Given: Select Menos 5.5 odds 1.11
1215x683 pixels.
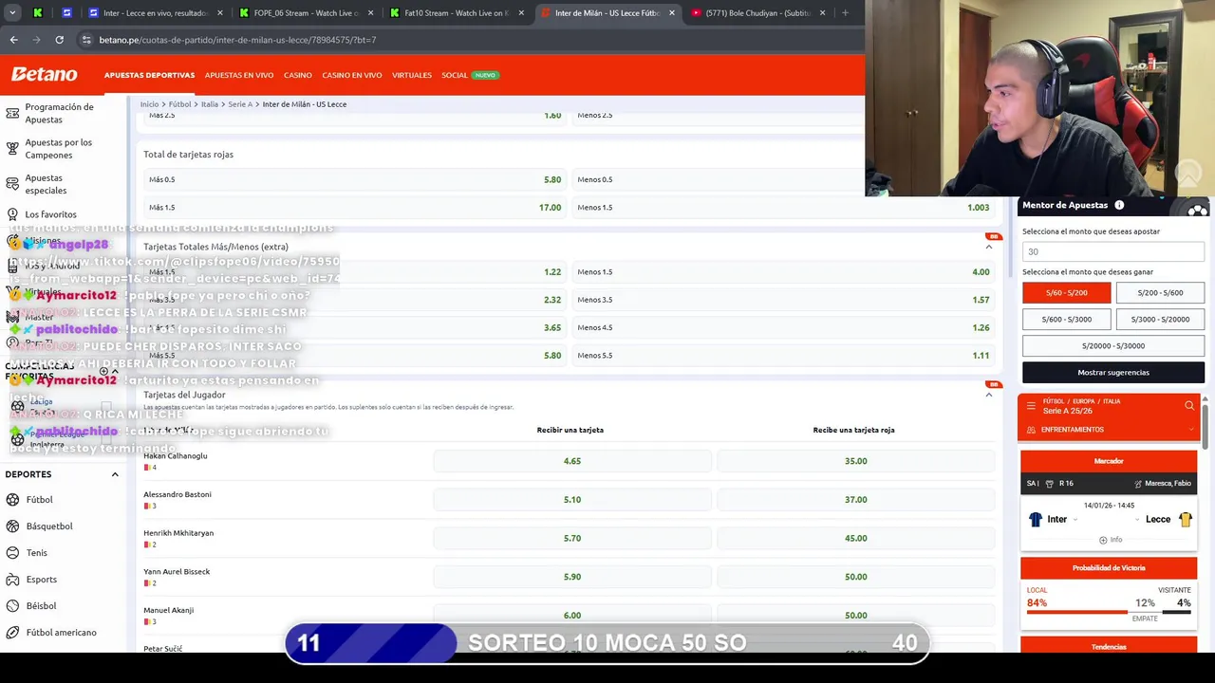Looking at the screenshot, I should click(784, 356).
